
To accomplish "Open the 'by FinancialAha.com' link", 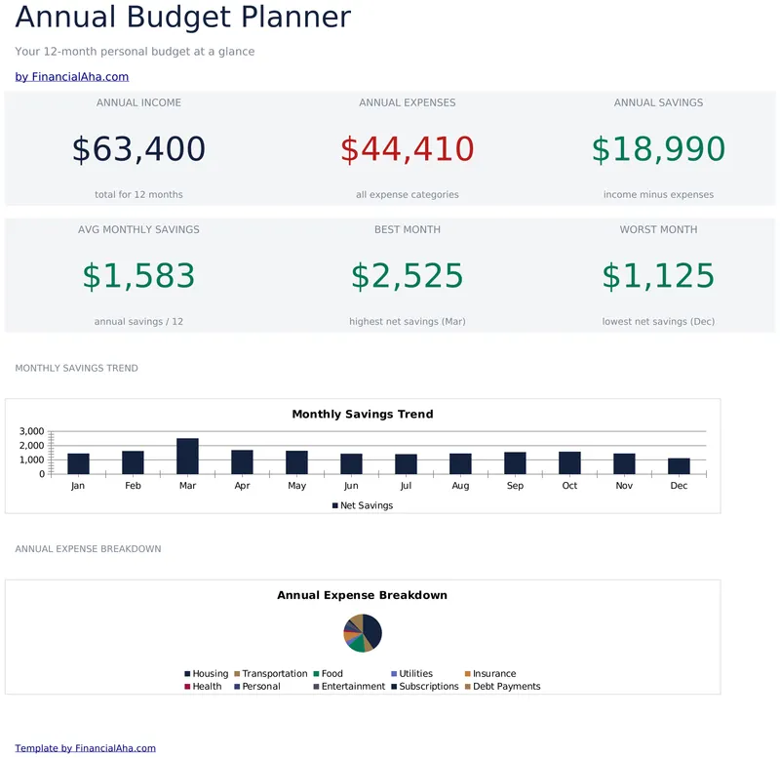I will tap(71, 77).
